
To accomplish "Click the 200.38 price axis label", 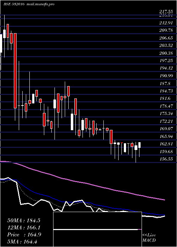I will coord(166,53).
